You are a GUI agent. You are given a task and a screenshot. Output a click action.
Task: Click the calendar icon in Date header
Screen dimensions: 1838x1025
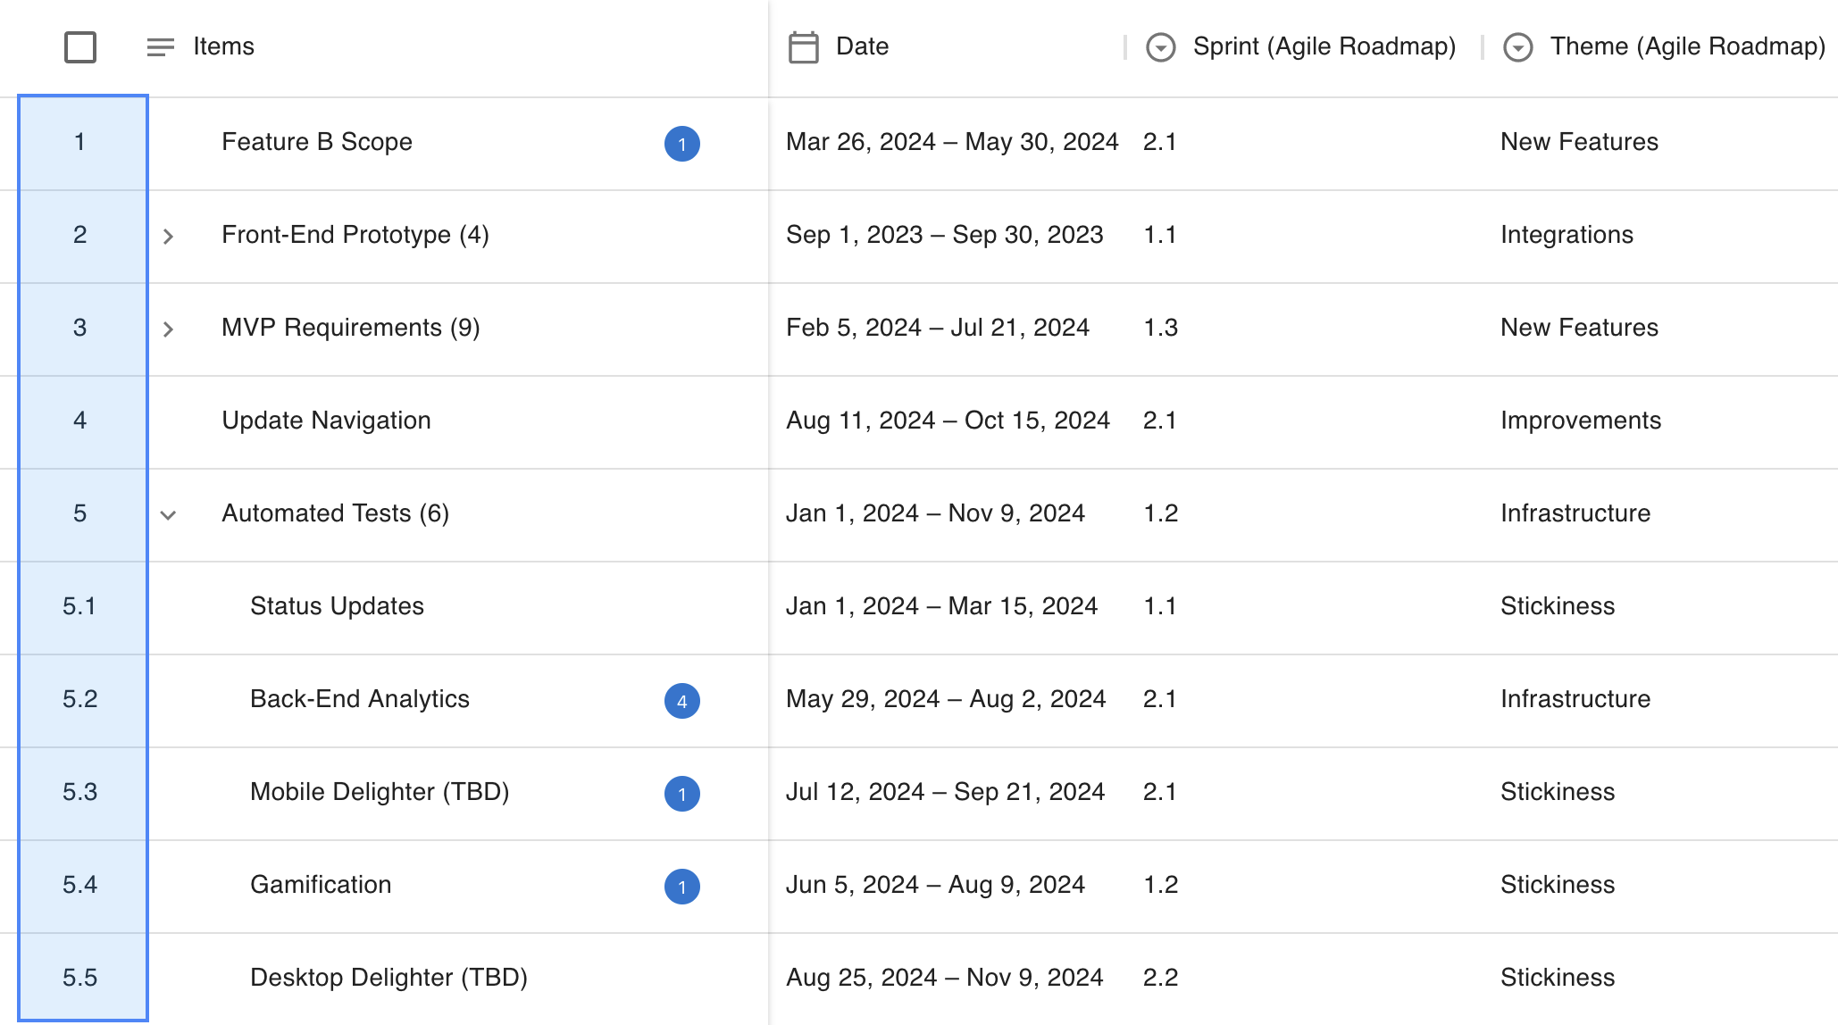803,46
